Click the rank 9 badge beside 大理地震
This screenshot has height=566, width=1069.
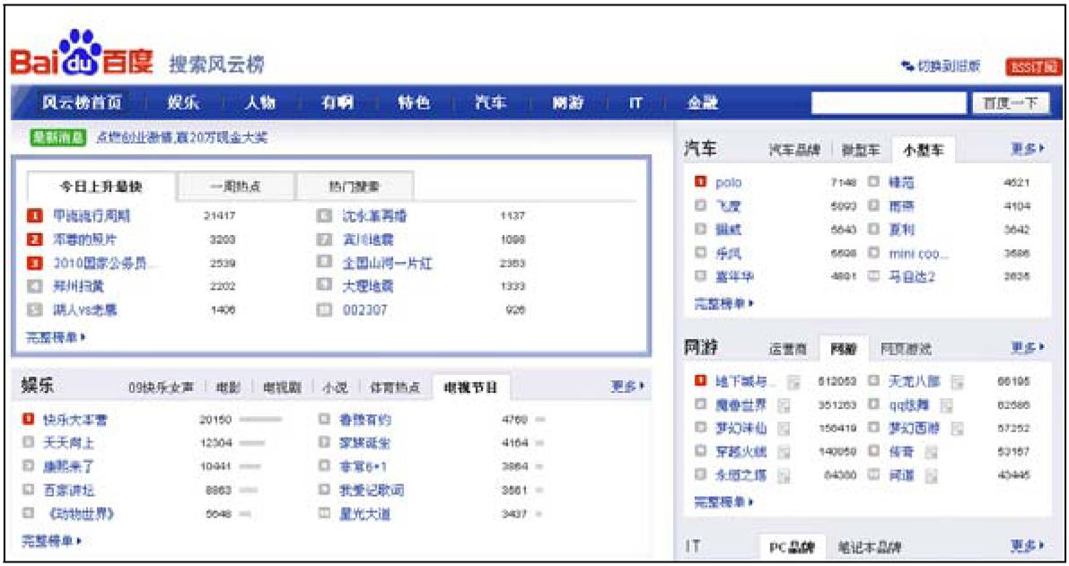pyautogui.click(x=325, y=286)
